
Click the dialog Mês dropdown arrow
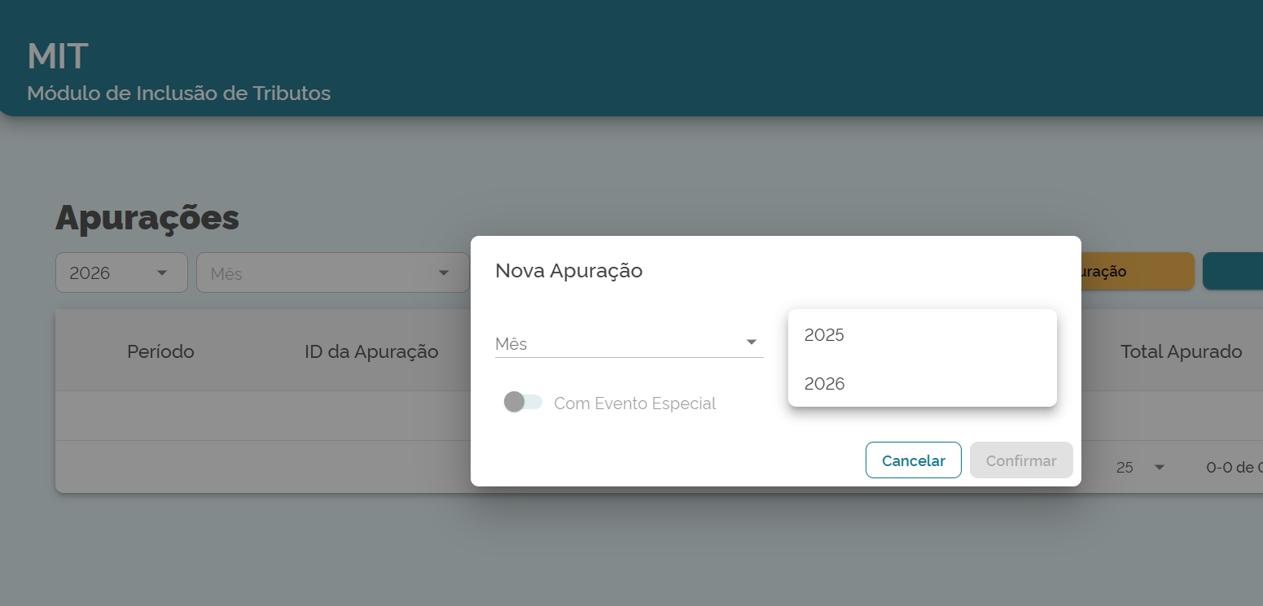point(752,342)
